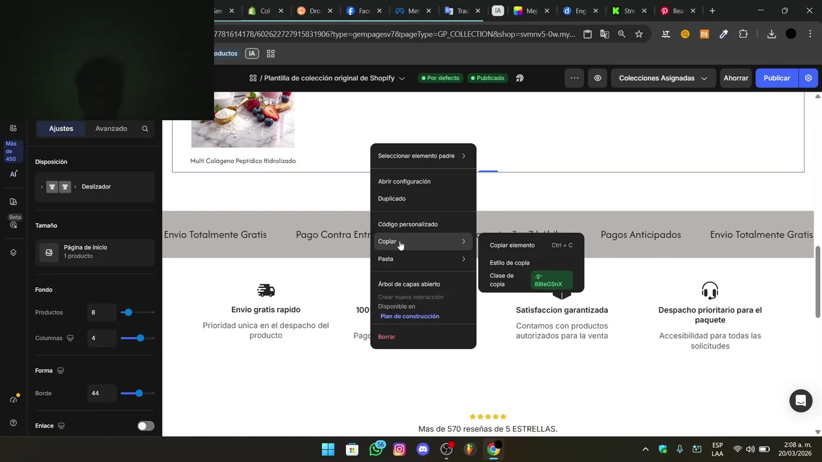Copy the .g-88leGSnX class badge
This screenshot has width=822, height=462.
coord(552,280)
